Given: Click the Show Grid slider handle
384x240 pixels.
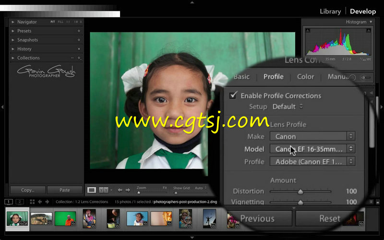Looking at the screenshot, I should click(176, 193).
